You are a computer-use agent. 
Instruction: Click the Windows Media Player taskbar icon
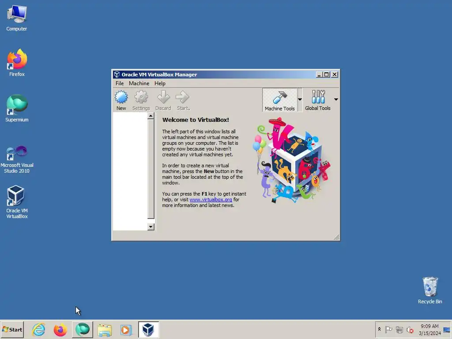(x=126, y=329)
